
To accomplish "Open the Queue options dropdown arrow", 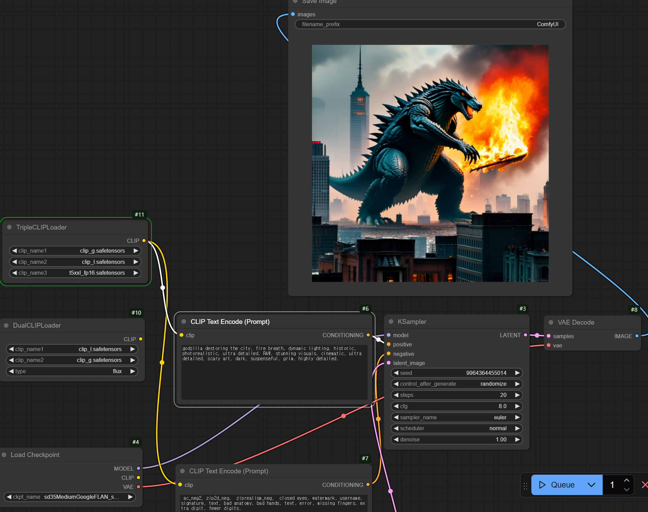I will pyautogui.click(x=591, y=485).
